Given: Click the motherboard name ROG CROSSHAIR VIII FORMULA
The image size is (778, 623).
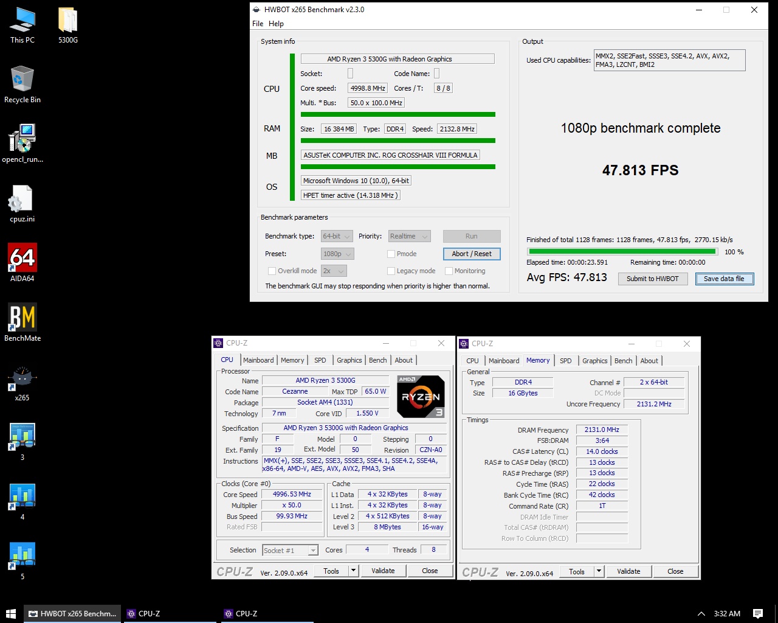Looking at the screenshot, I should coord(391,155).
